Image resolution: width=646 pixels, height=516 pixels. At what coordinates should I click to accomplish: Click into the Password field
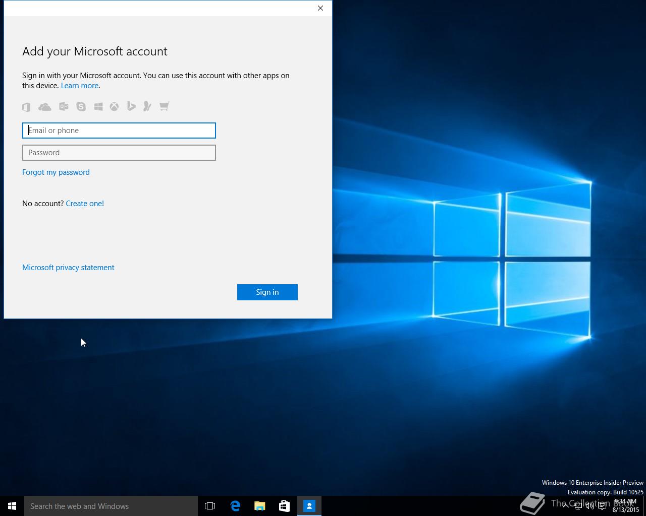pyautogui.click(x=119, y=153)
